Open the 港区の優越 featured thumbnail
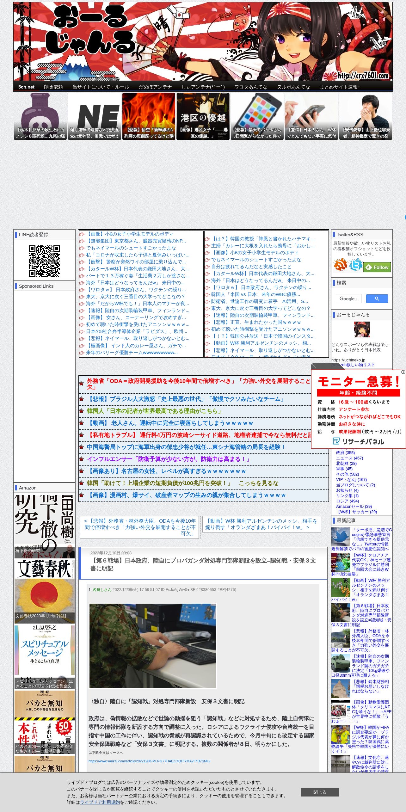 [x=203, y=116]
